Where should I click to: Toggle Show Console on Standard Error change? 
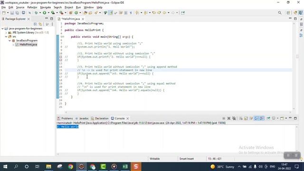(262, 118)
